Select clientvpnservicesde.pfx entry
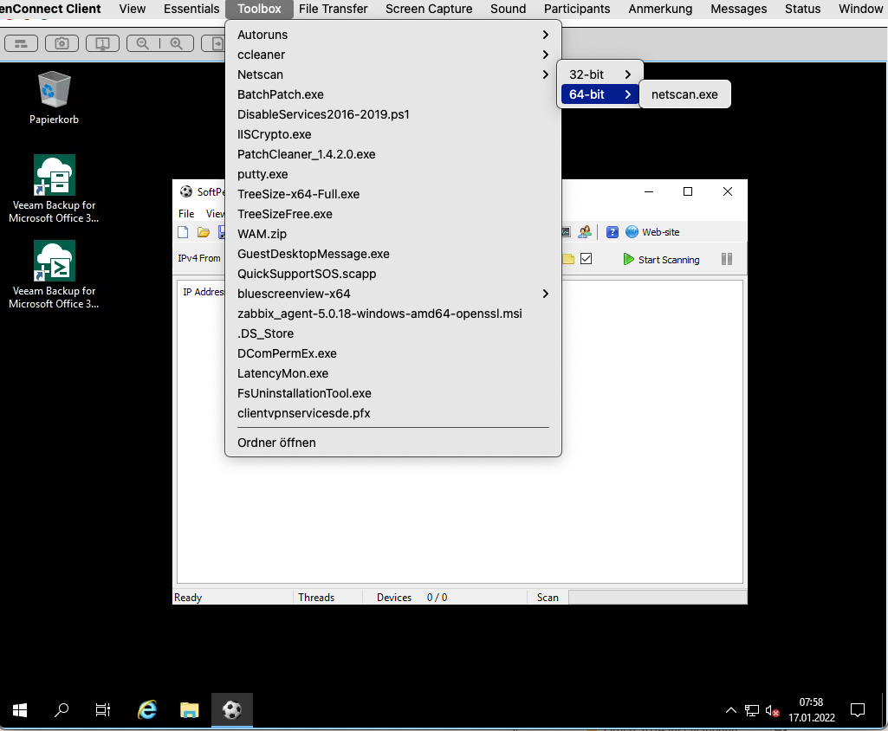 tap(393, 413)
